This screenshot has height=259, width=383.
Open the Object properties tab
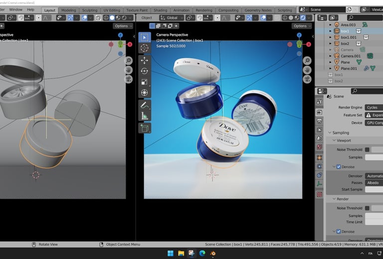click(320, 157)
